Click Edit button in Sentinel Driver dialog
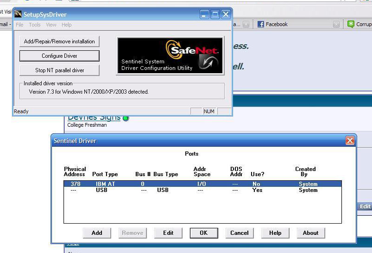The height and width of the screenshot is (253, 372). 168,233
